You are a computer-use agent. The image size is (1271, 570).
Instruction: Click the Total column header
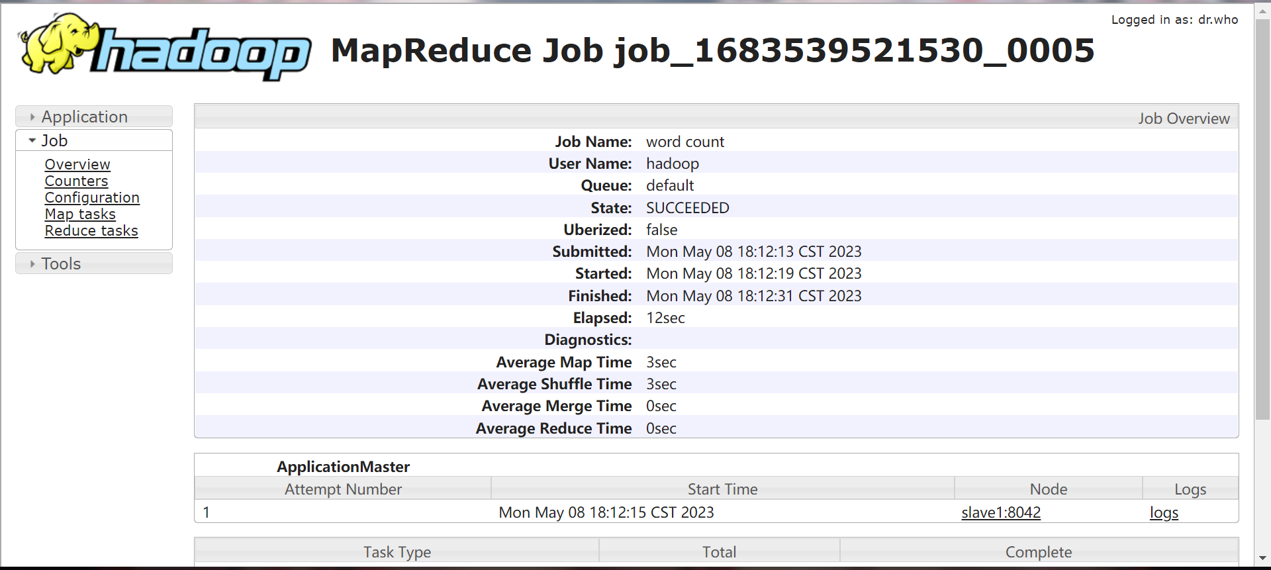pyautogui.click(x=720, y=551)
